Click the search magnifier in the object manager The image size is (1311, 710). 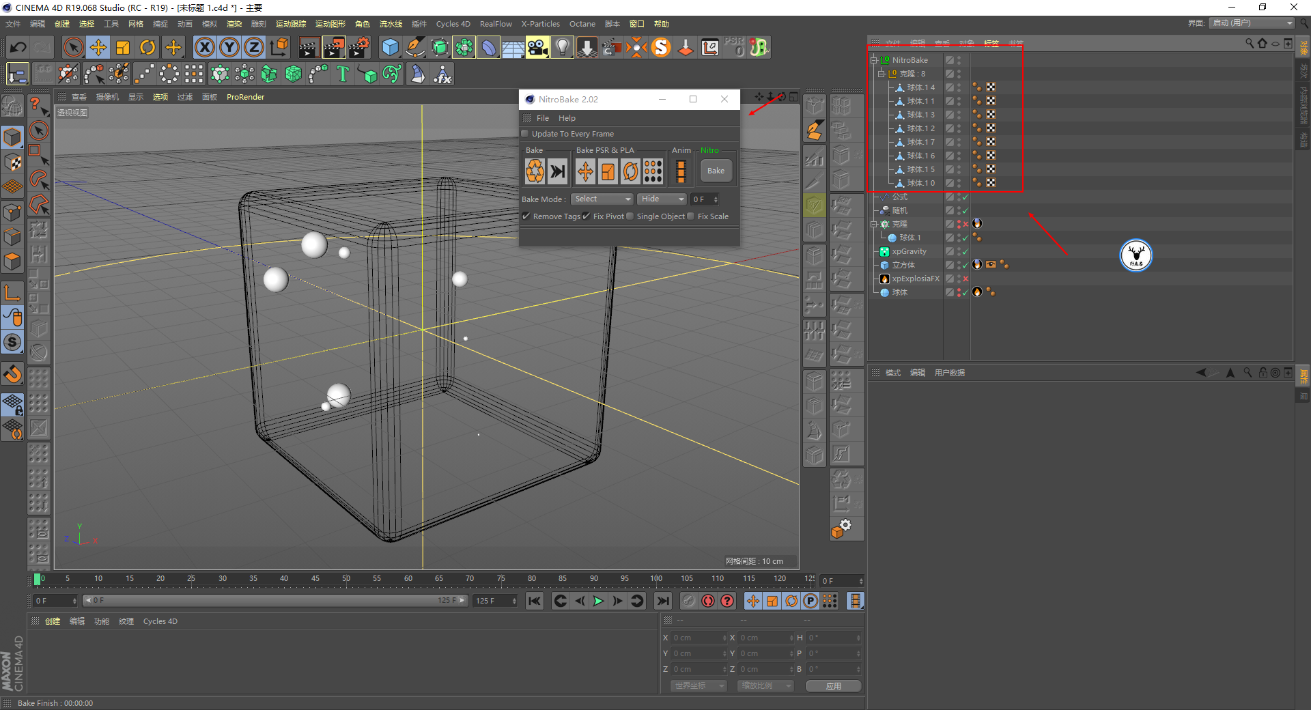1249,43
